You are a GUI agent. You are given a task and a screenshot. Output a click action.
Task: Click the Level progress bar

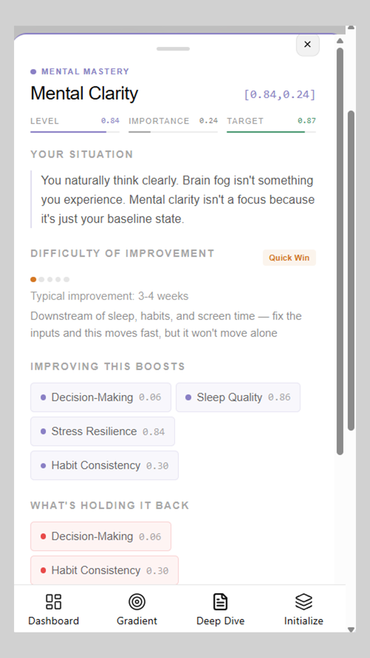(x=75, y=132)
